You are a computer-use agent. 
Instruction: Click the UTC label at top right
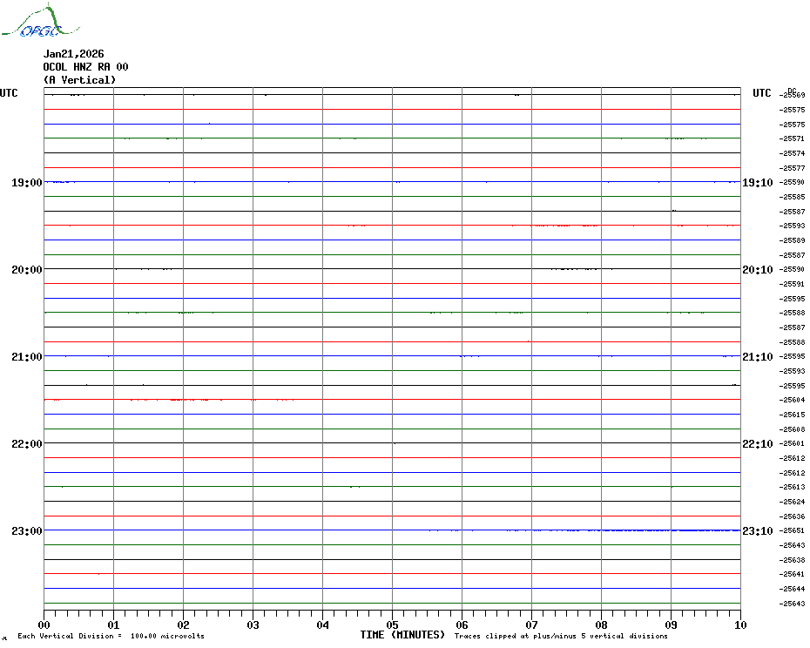(761, 93)
